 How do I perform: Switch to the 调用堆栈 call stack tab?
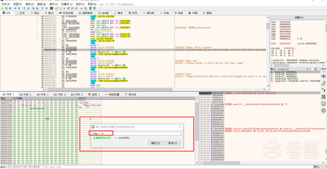pyautogui.click(x=86, y=13)
